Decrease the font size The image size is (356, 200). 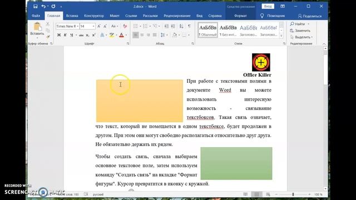pos(105,26)
